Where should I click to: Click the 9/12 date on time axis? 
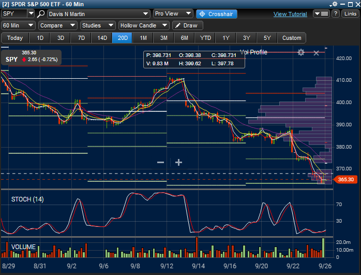(x=167, y=266)
